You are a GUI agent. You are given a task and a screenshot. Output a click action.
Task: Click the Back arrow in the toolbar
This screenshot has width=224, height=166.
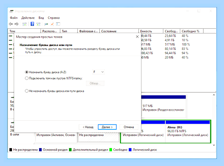coord(11,24)
